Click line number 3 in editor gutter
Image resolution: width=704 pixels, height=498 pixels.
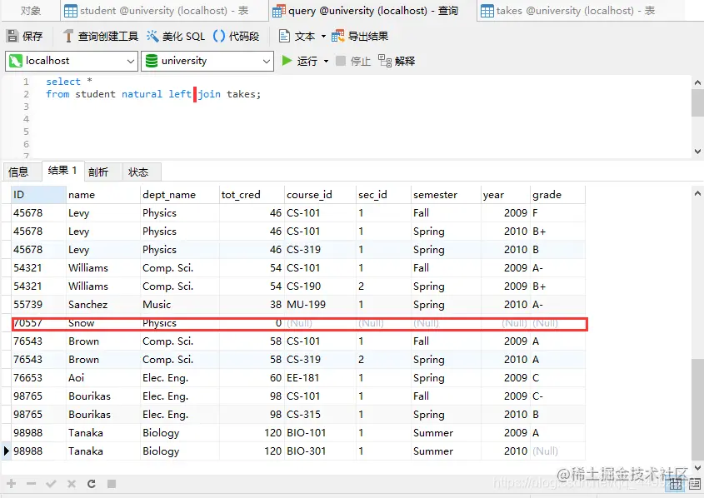(x=26, y=107)
